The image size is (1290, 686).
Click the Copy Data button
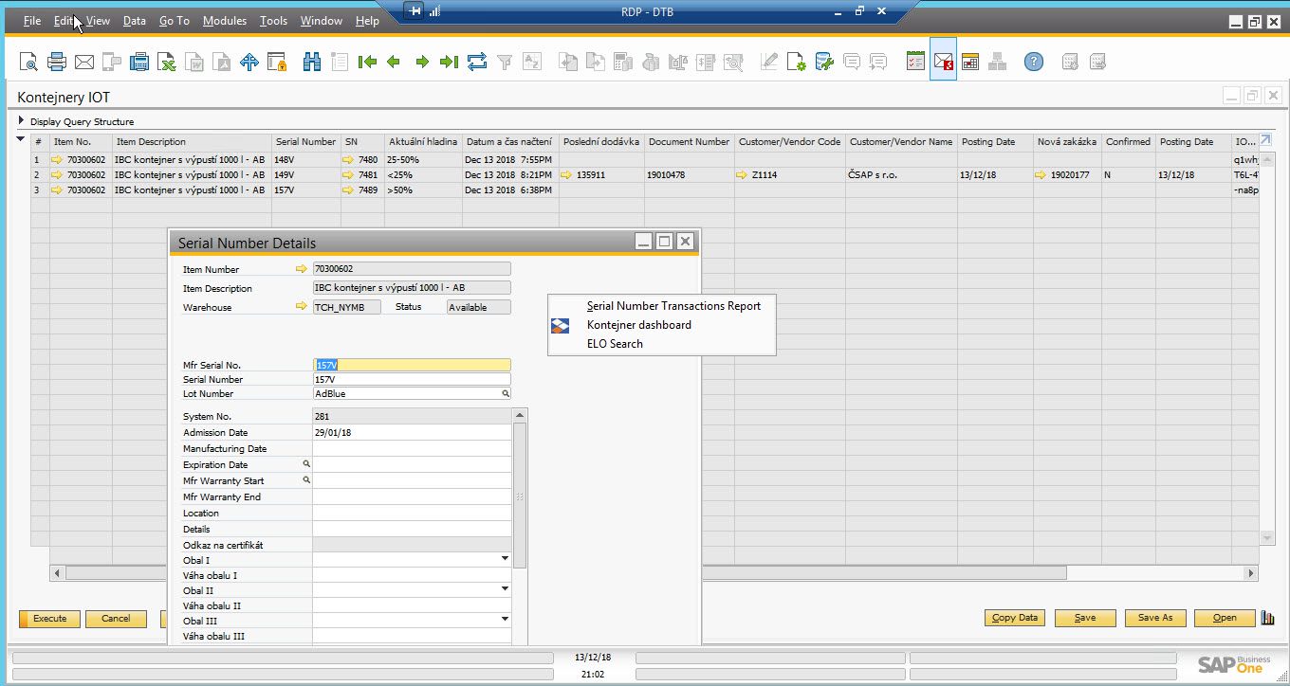pyautogui.click(x=1015, y=618)
